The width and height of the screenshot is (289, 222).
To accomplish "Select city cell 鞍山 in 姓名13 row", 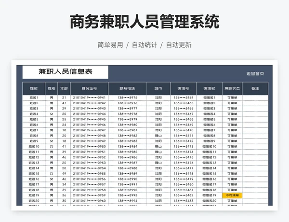I will click(158, 163).
